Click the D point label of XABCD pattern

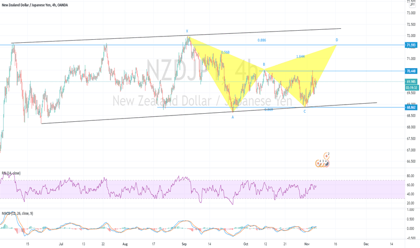337,40
